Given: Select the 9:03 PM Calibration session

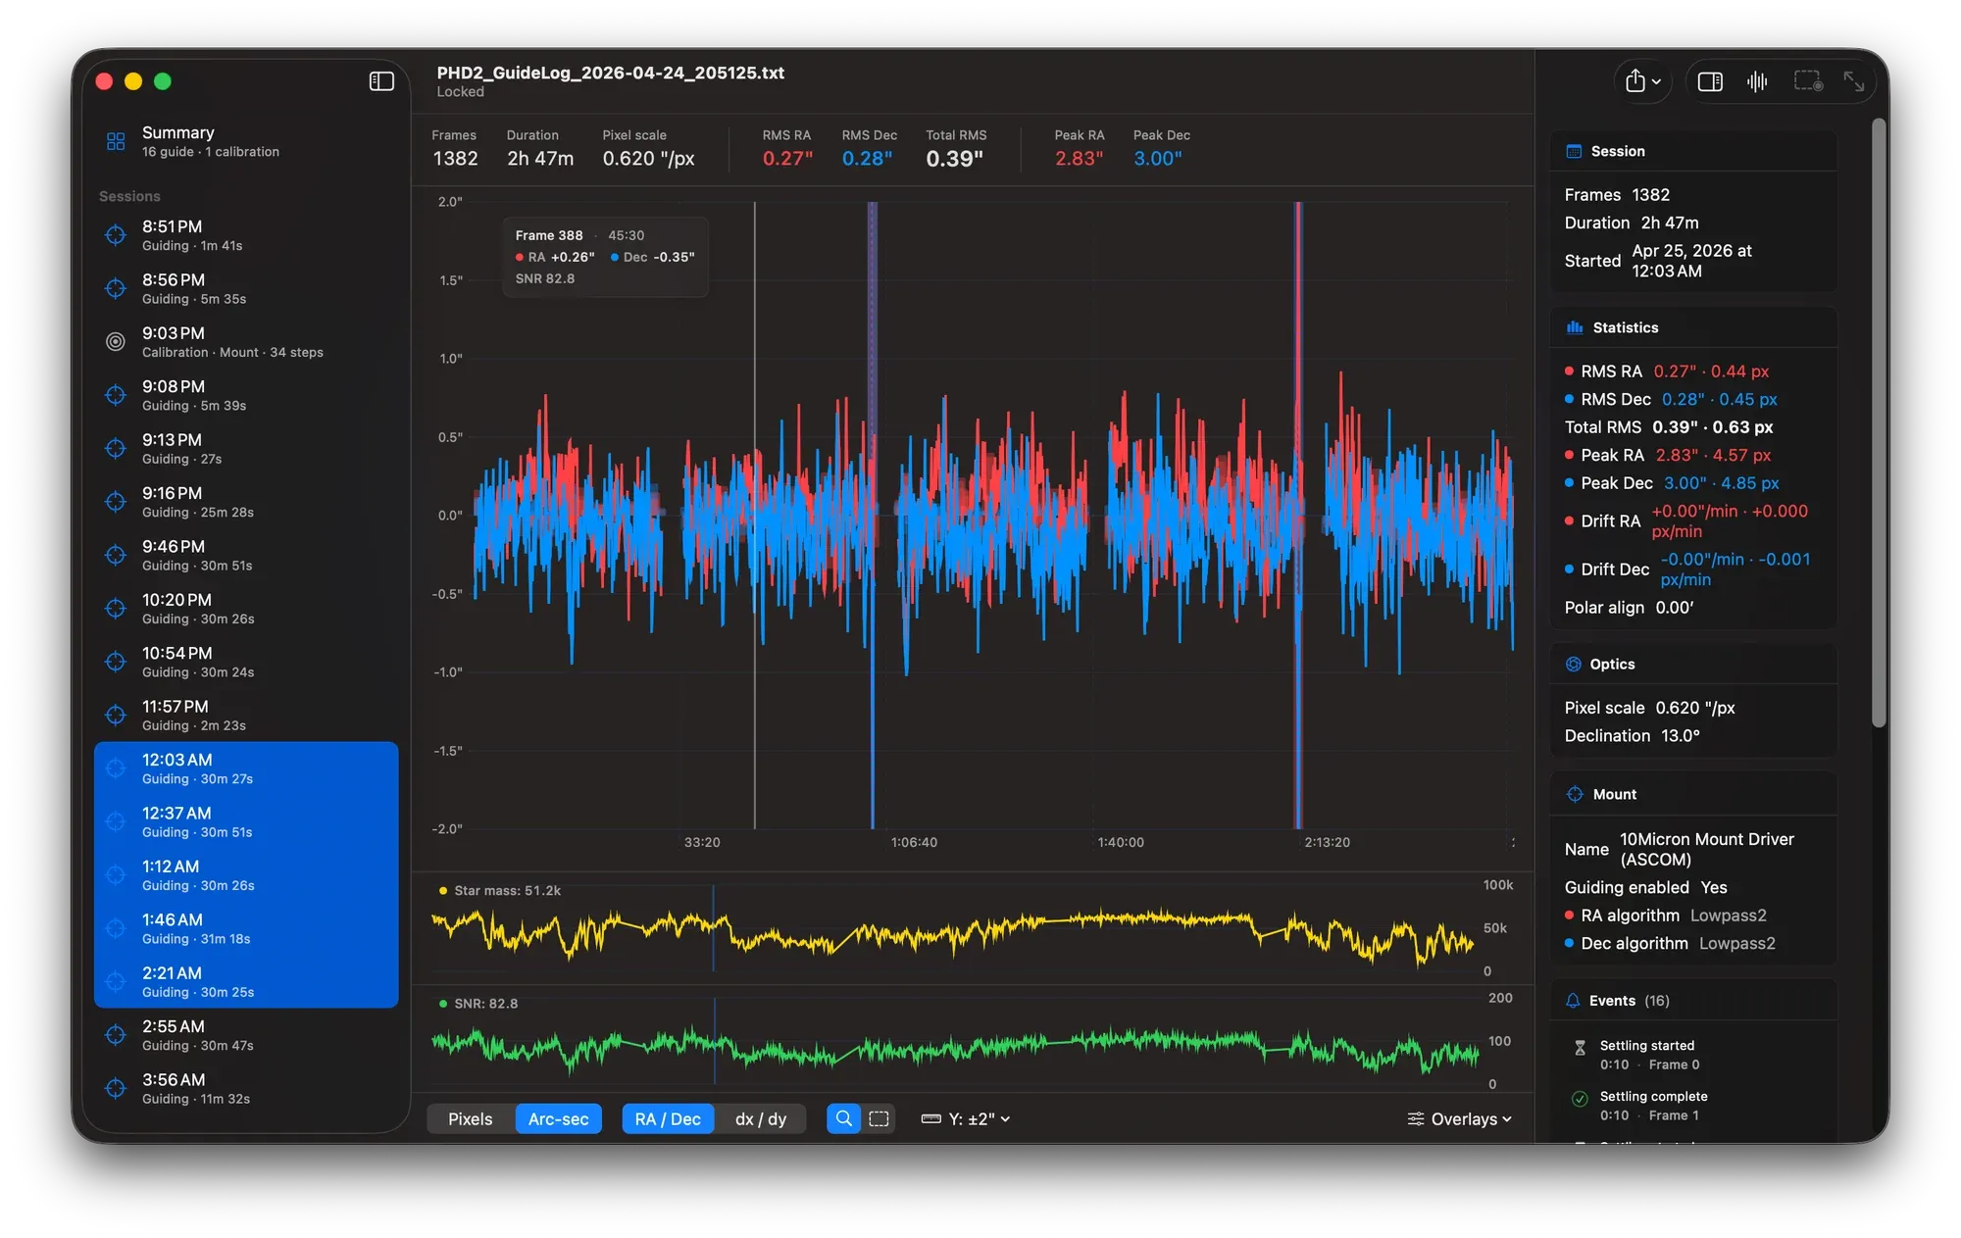Looking at the screenshot, I should pos(245,342).
